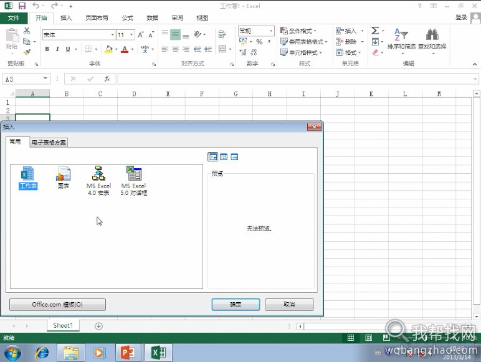This screenshot has height=362, width=481.
Task: Click decrease indent icon
Action: (198, 49)
